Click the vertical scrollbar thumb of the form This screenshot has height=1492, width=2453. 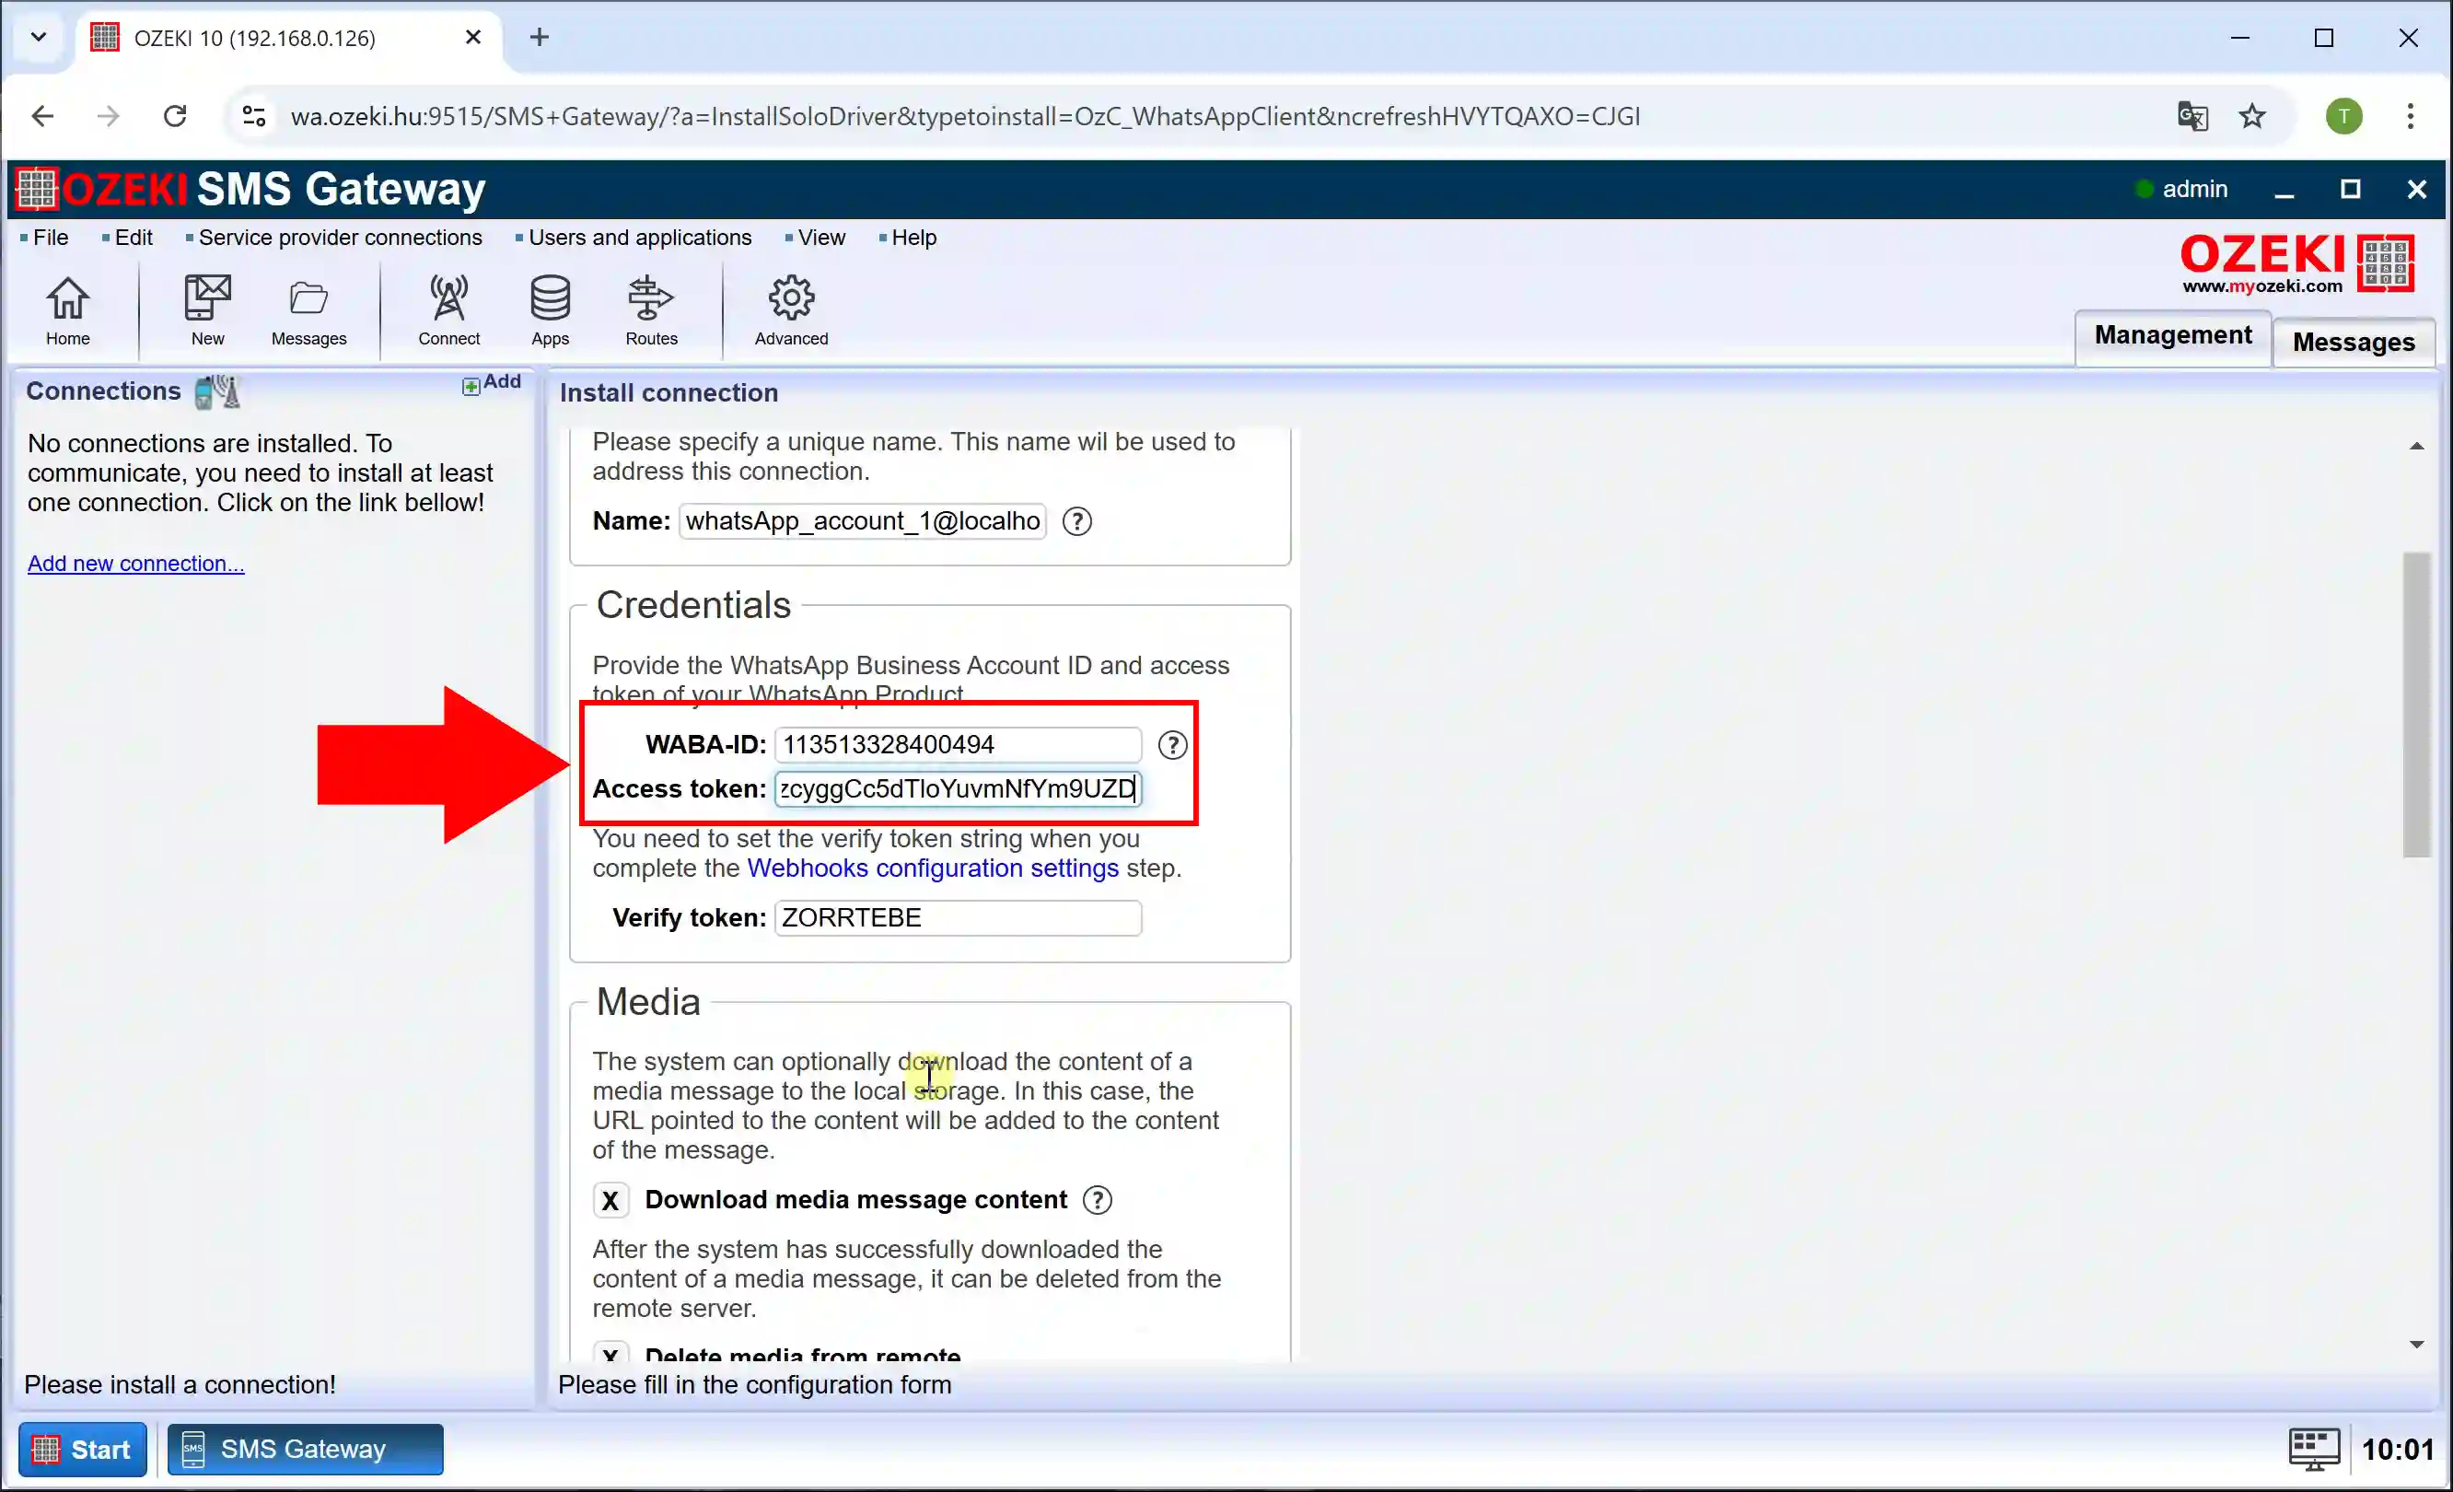point(2416,705)
